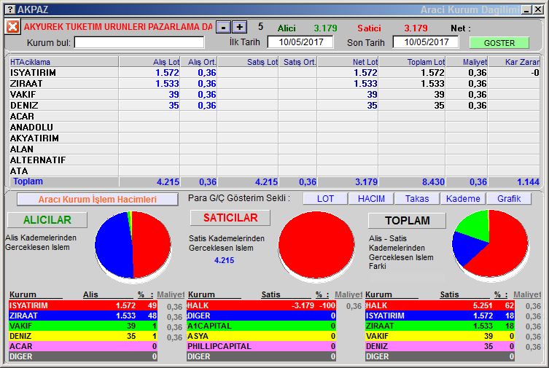Select the ALAN row
The image size is (549, 368).
274,149
